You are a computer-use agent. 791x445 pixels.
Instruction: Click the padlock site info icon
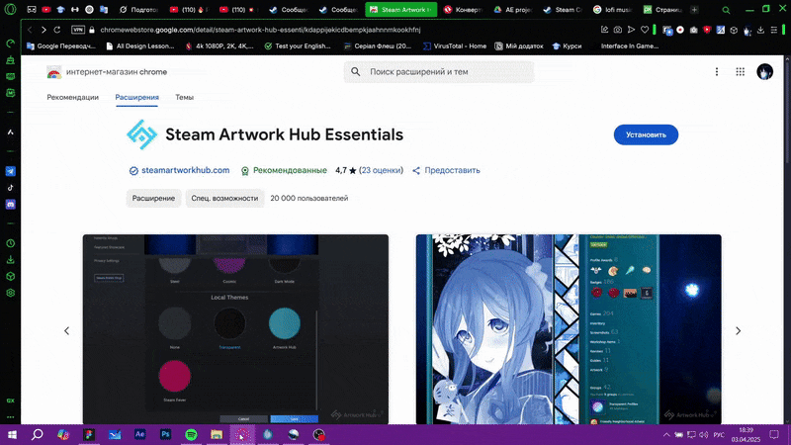[92, 30]
